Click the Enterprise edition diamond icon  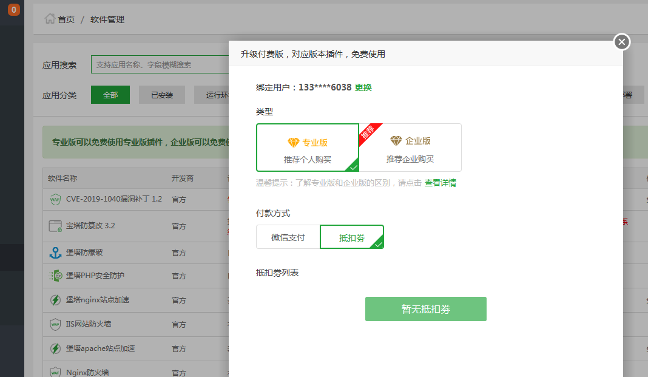click(396, 141)
